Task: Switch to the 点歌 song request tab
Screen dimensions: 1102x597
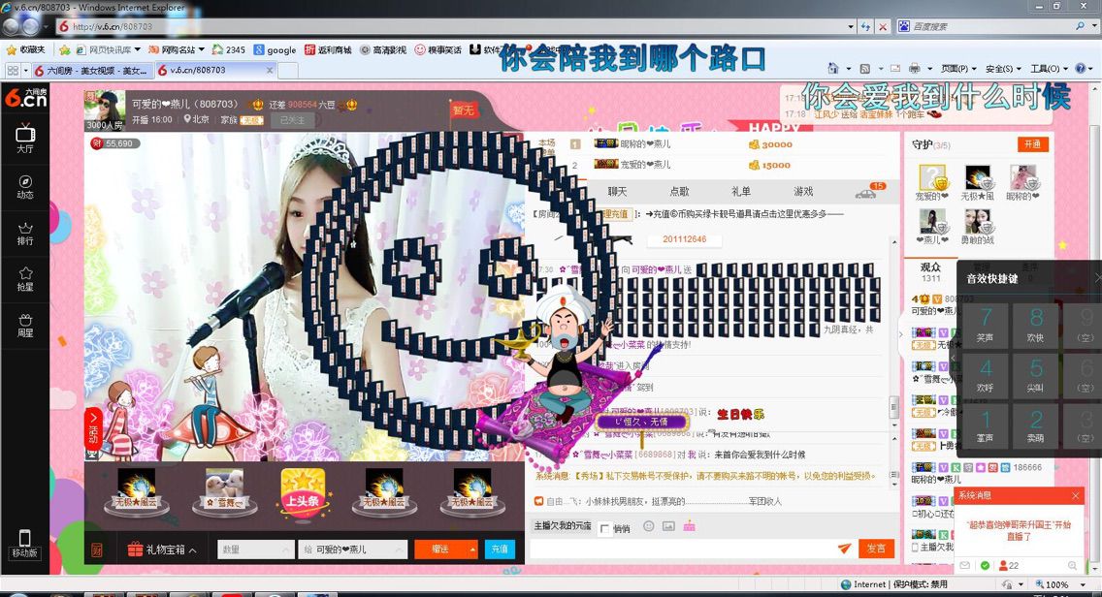Action: click(679, 191)
